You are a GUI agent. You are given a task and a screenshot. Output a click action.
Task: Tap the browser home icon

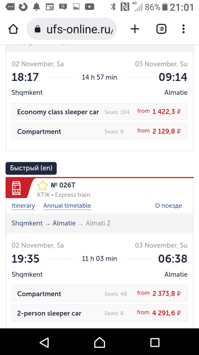coord(13,29)
